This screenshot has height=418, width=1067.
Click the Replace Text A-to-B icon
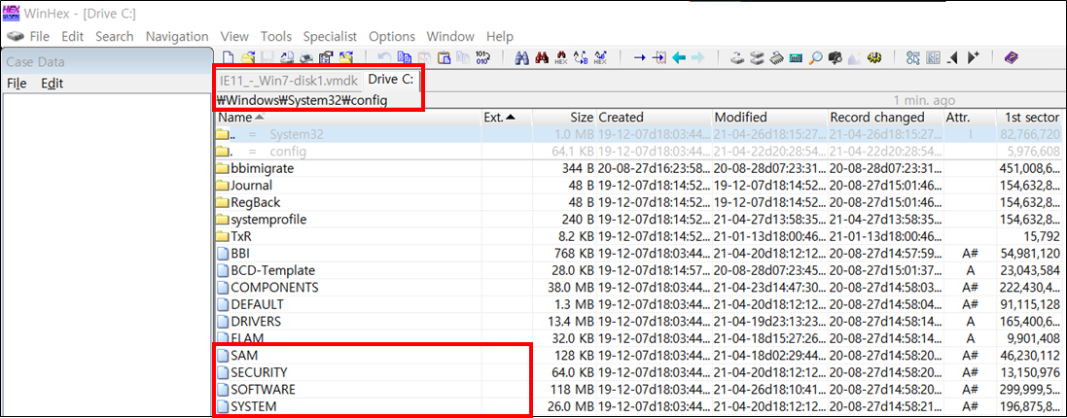click(x=581, y=57)
